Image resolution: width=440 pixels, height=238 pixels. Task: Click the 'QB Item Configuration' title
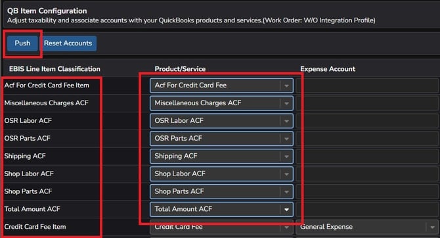[47, 11]
